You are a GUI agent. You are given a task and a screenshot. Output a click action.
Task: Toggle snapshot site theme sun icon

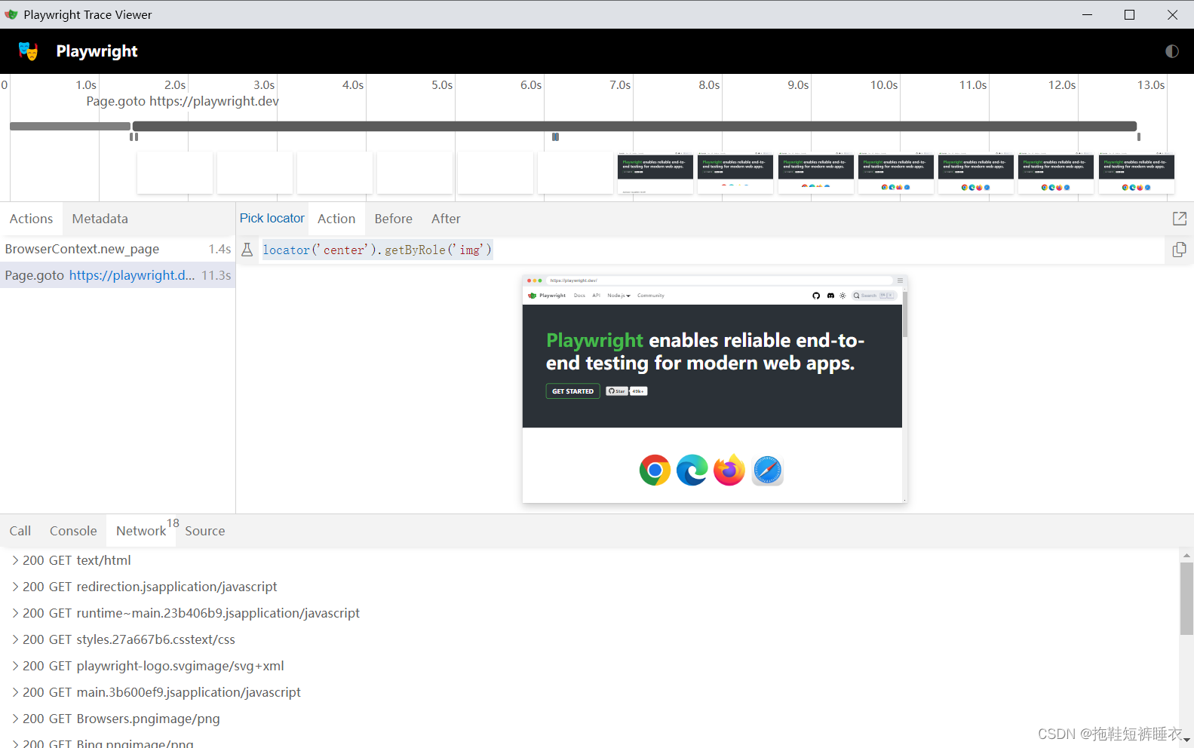[843, 296]
